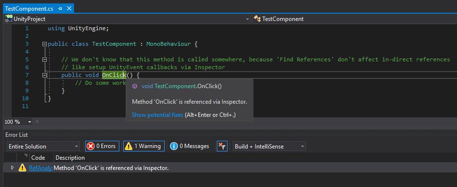Select the TestComponent.cs tab
The width and height of the screenshot is (457, 187).
point(29,9)
